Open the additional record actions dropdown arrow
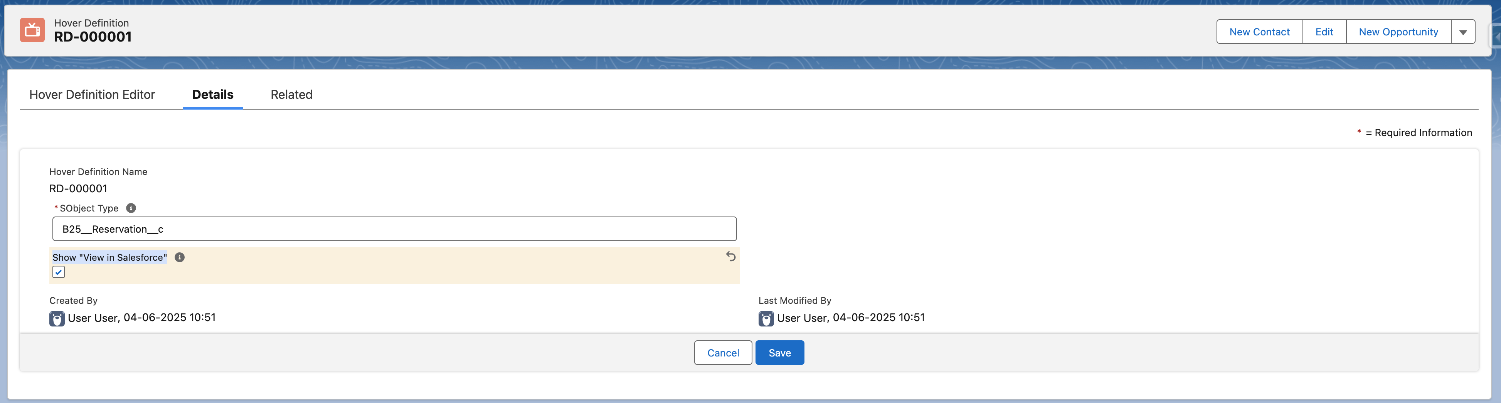 1463,32
